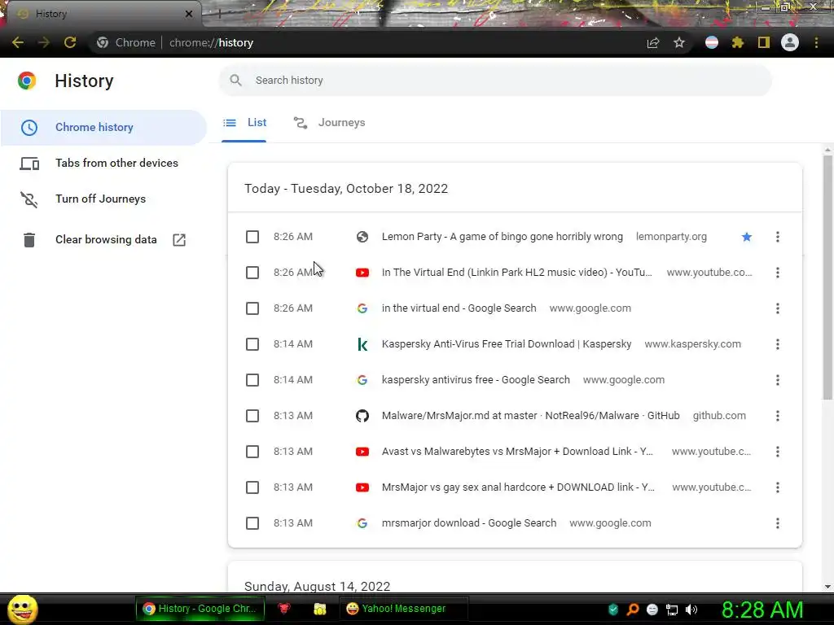Open the share page icon in address bar
Viewport: 834px width, 625px height.
pos(653,42)
